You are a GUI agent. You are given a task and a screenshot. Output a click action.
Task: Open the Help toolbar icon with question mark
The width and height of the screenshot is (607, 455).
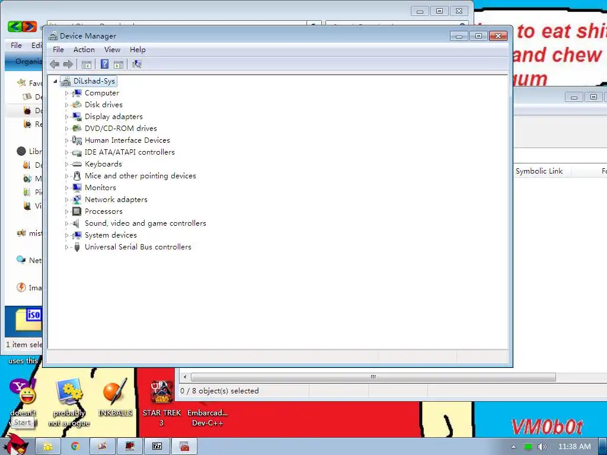tap(104, 64)
